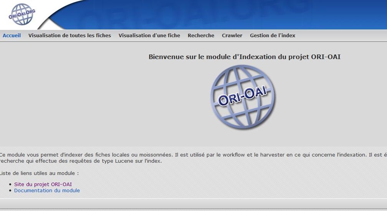Viewport: 387px width, 211px height.
Task: Click the large ORI-OAI globe image
Action: (x=243, y=97)
